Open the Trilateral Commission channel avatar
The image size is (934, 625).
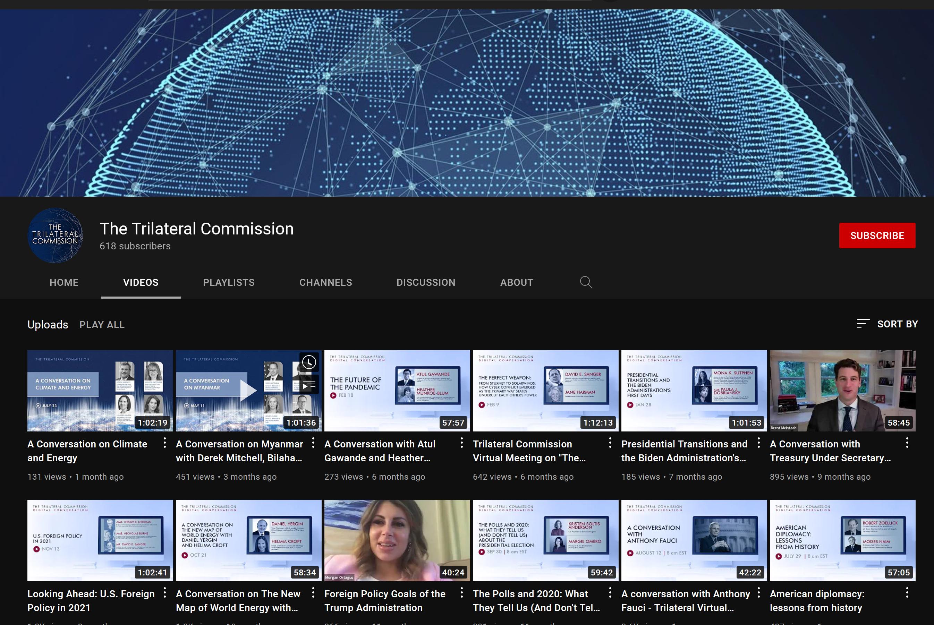(x=56, y=235)
